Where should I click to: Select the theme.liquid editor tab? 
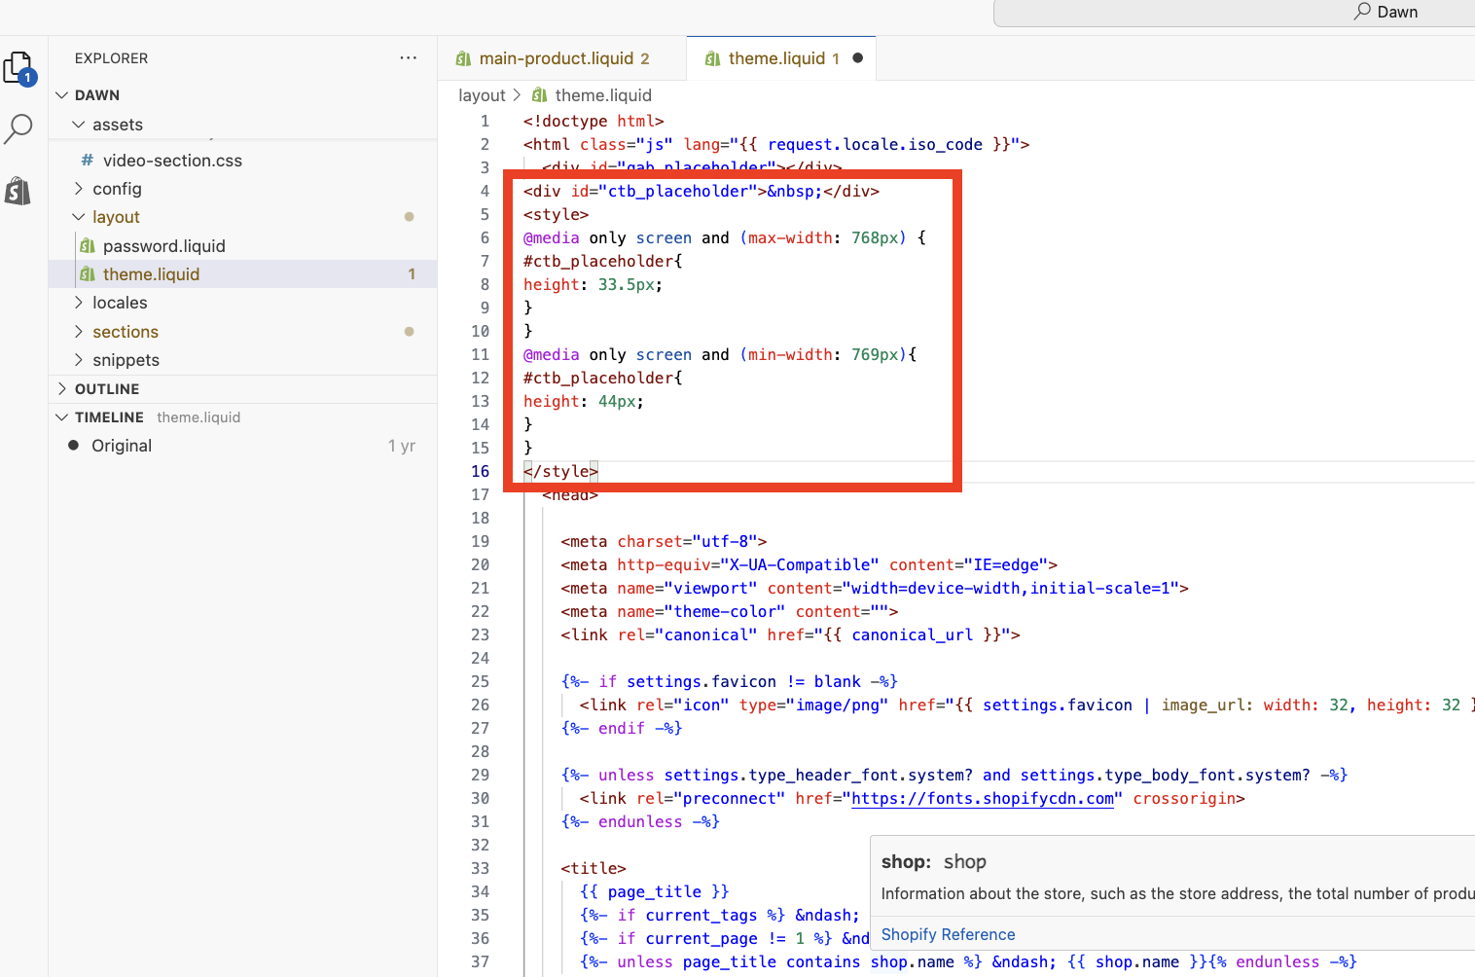tap(776, 59)
